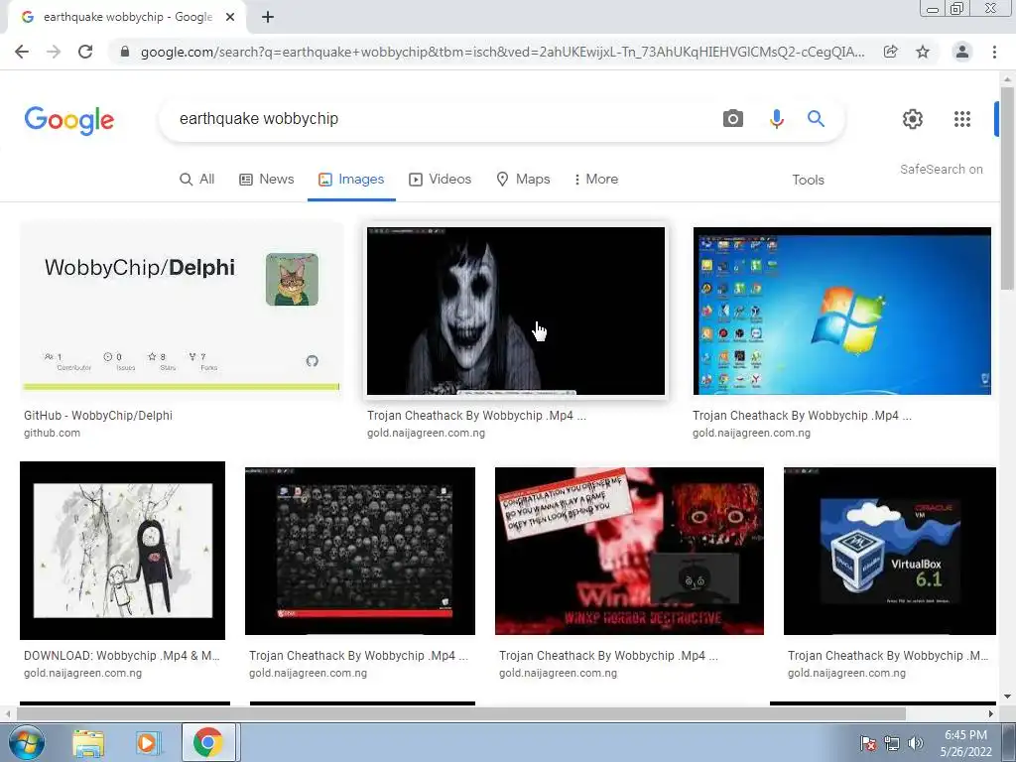Expand the More search categories menu
This screenshot has width=1016, height=762.
coord(596,180)
